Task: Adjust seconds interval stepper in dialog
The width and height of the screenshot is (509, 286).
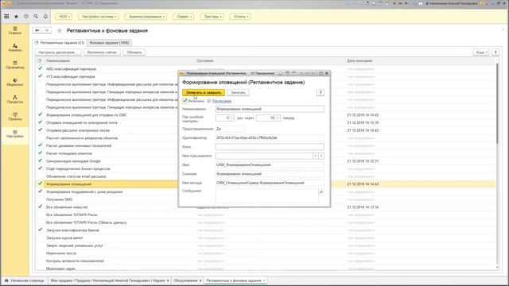Action: [x=278, y=118]
